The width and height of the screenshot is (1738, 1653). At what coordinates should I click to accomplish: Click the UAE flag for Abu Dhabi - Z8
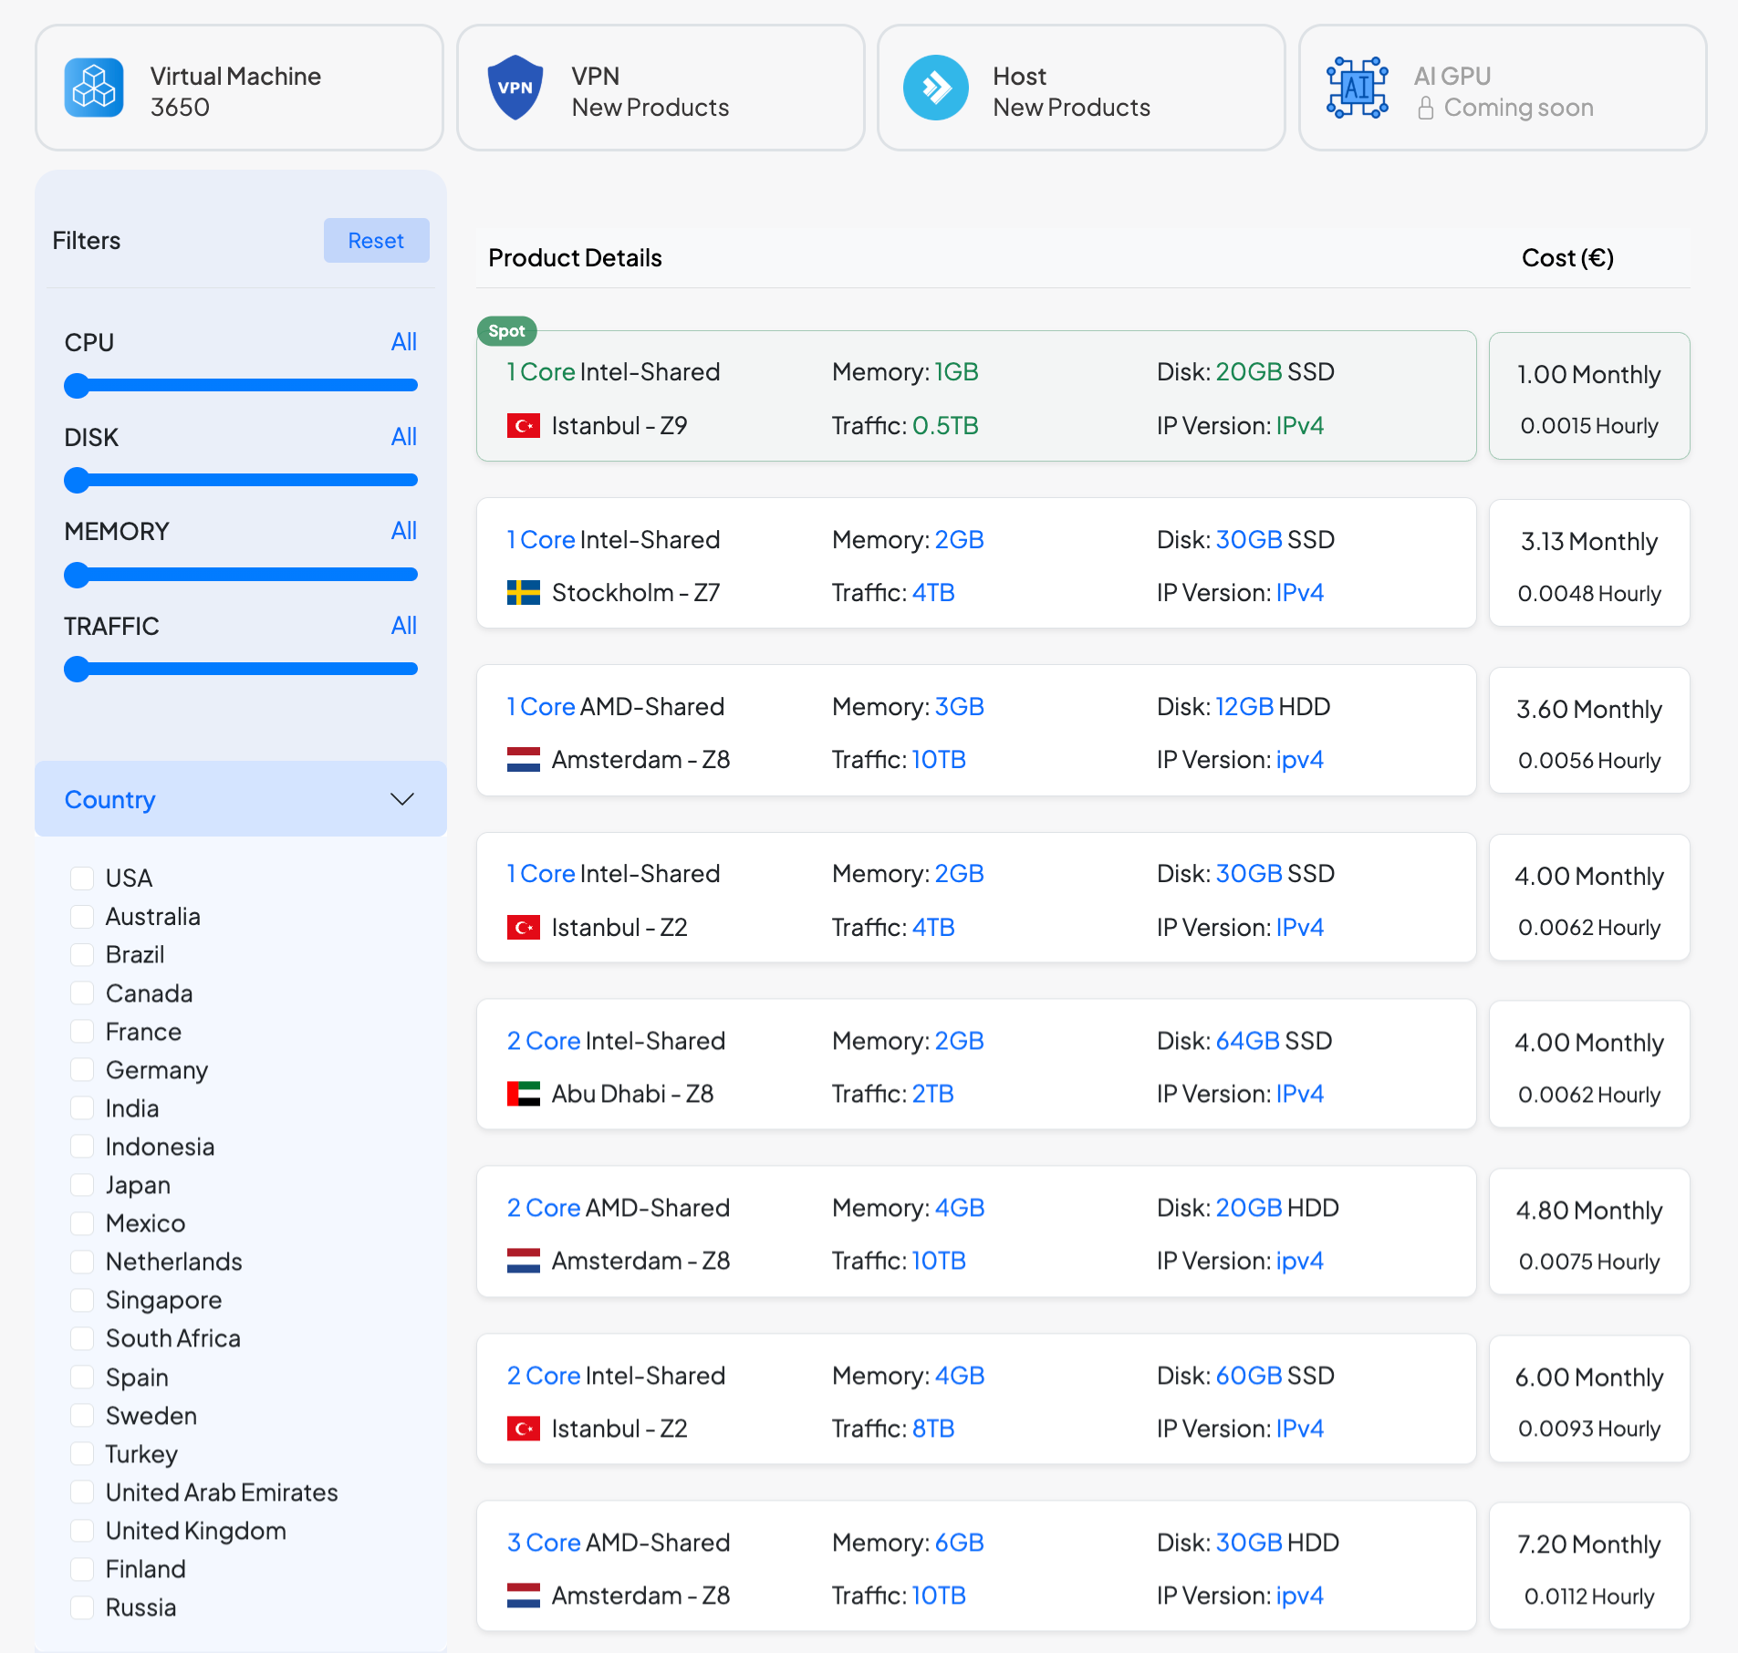523,1093
